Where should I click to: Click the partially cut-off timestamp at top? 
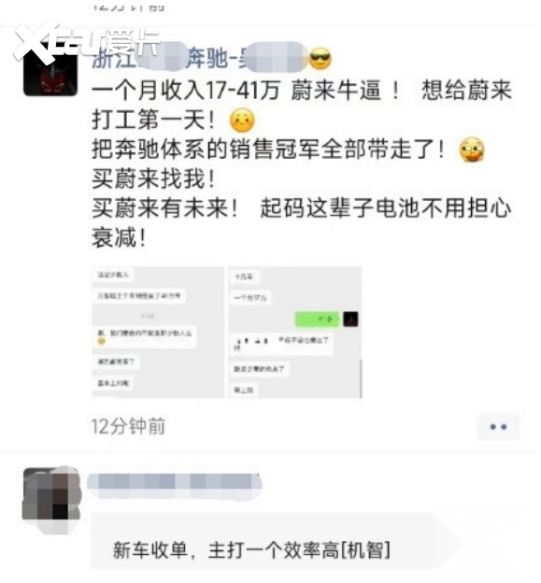click(x=129, y=6)
